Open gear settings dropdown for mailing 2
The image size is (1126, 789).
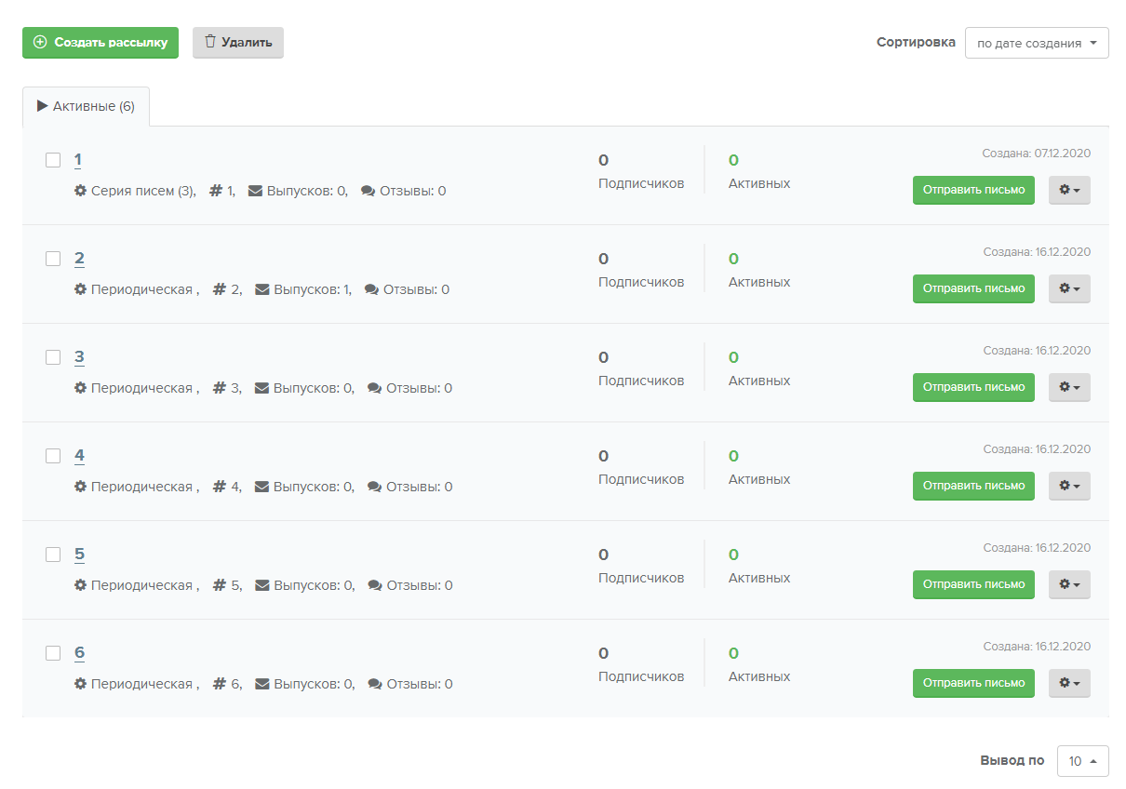click(x=1069, y=288)
